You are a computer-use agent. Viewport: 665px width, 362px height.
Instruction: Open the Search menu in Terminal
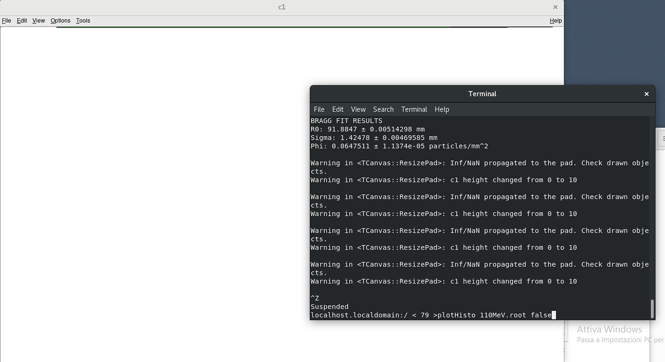[383, 109]
